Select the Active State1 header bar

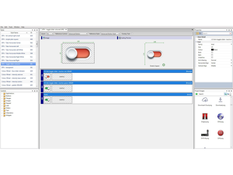(118, 94)
